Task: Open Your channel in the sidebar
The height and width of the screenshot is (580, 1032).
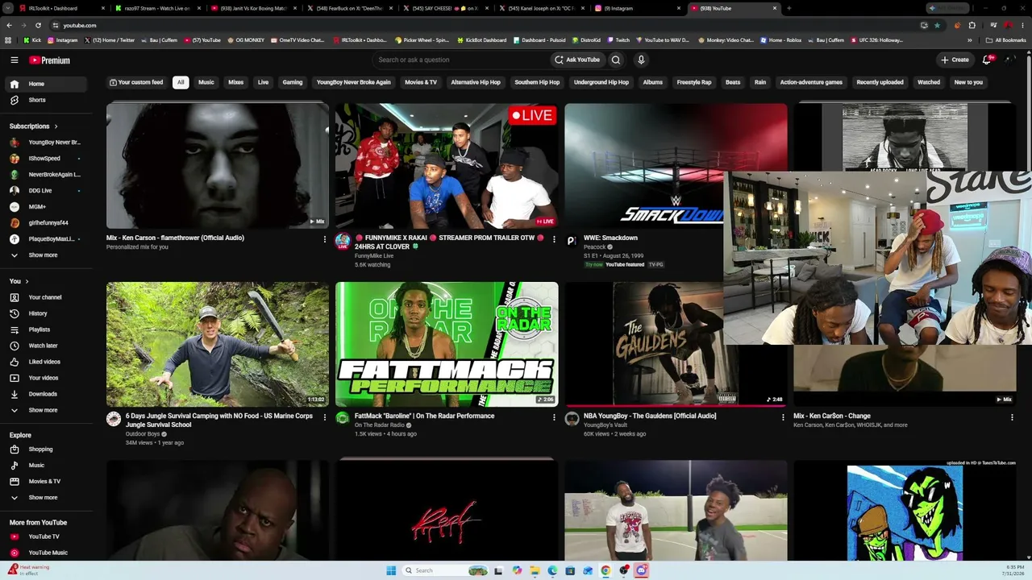Action: (x=47, y=297)
